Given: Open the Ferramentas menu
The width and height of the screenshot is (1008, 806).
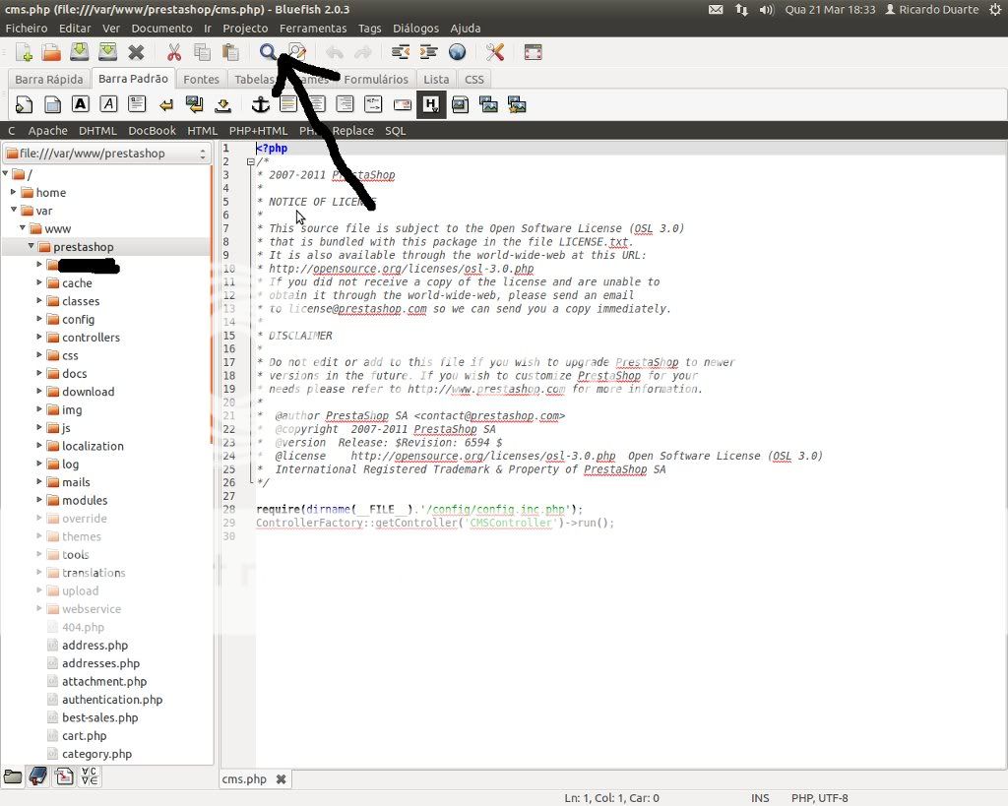Looking at the screenshot, I should click(x=312, y=29).
